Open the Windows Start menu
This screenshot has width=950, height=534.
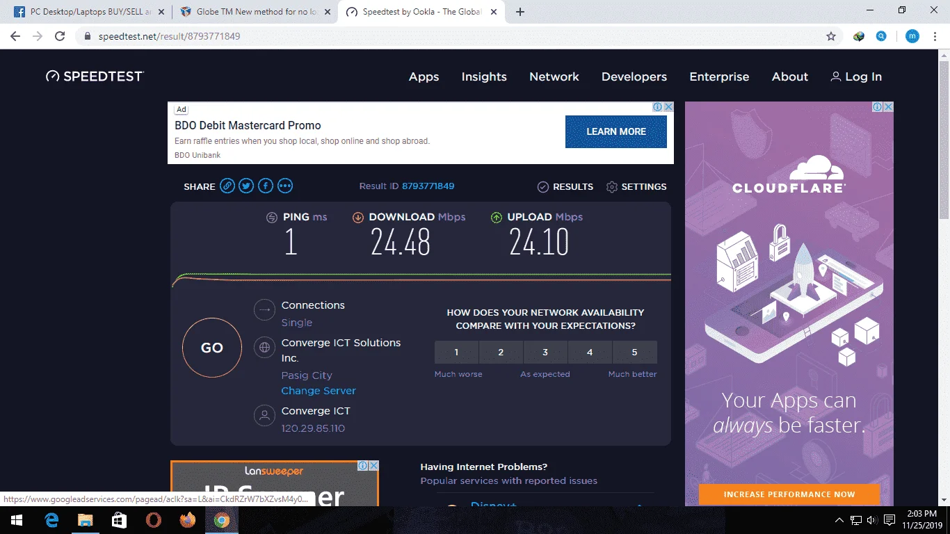click(16, 520)
